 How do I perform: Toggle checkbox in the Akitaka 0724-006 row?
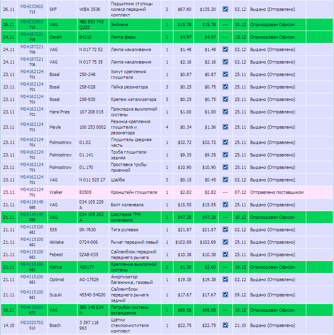[225, 242]
